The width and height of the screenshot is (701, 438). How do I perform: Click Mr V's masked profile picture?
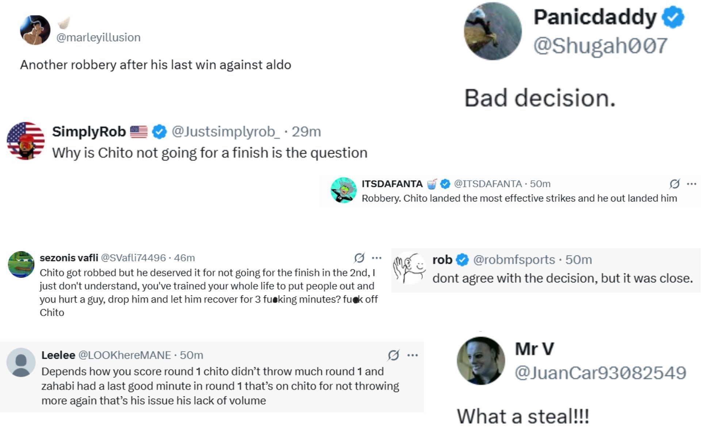[x=481, y=361]
